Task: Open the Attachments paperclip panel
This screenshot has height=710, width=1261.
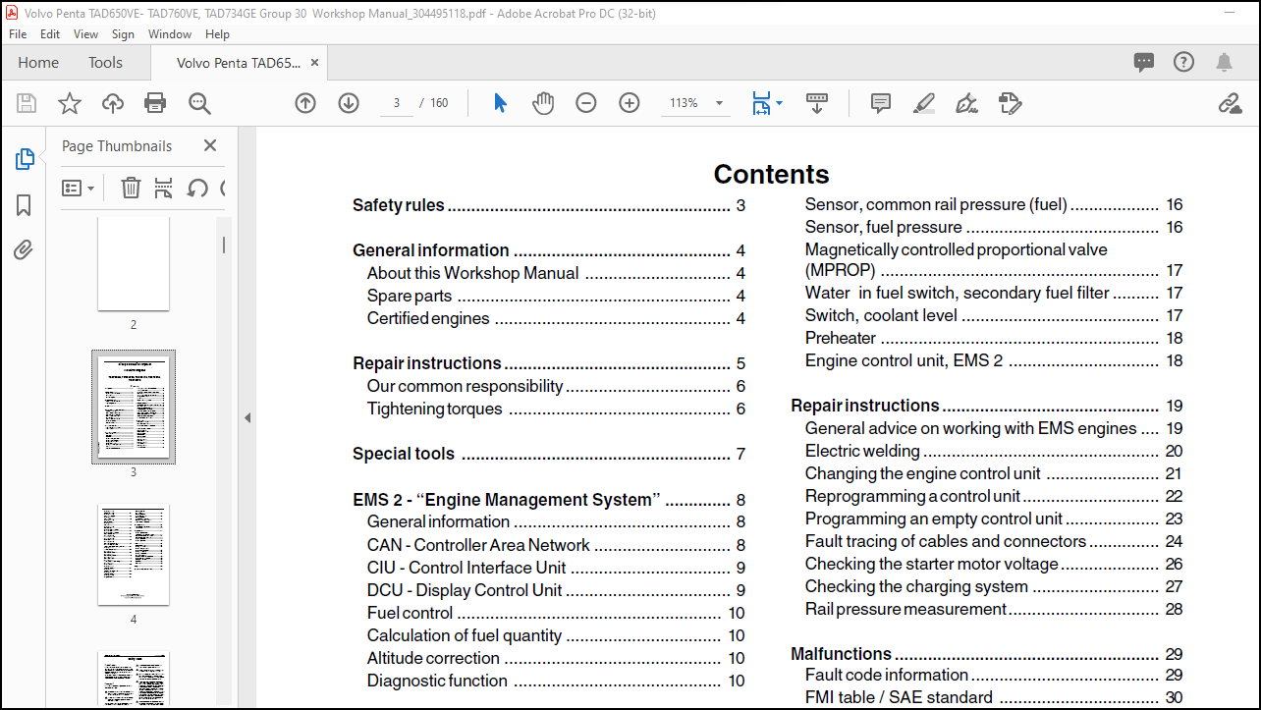Action: 24,250
